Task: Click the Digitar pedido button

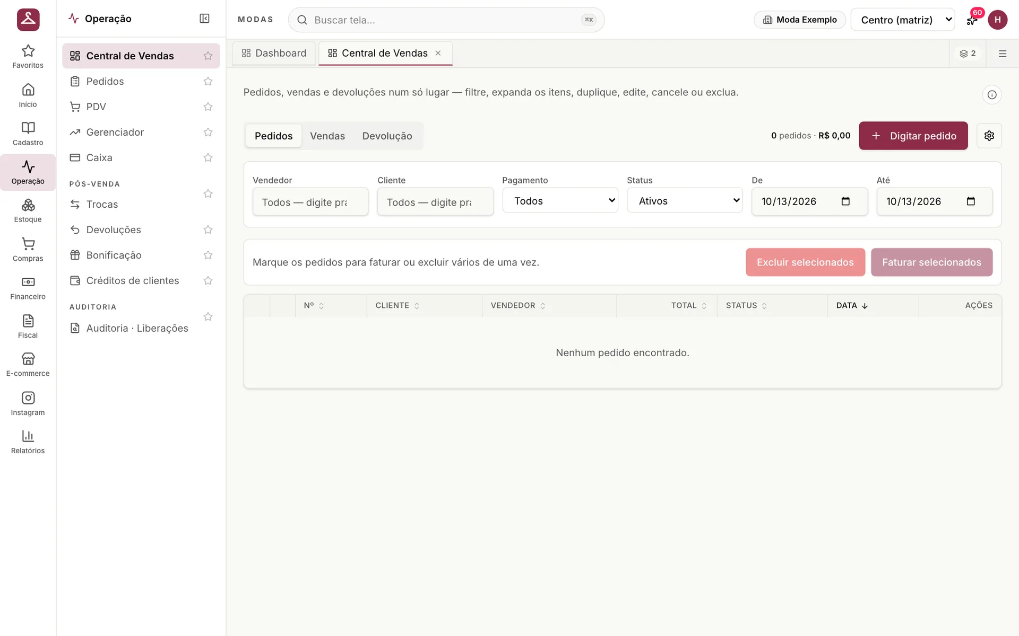Action: click(x=913, y=136)
